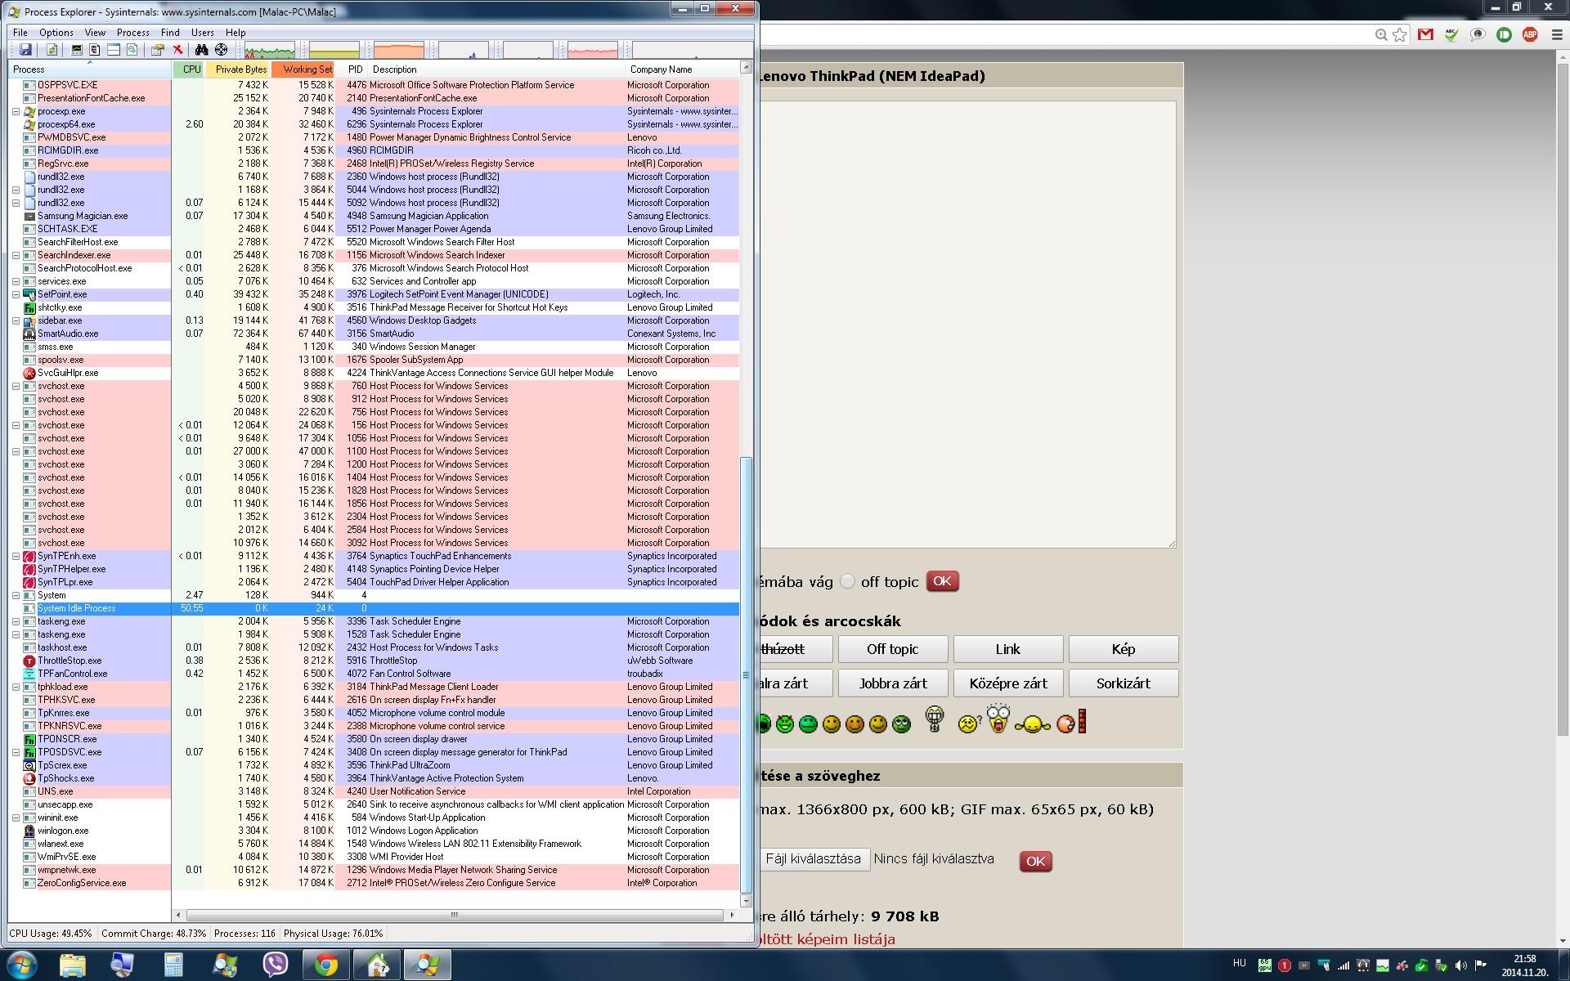
Task: Collapse the services.exe tree node
Action: pos(16,281)
